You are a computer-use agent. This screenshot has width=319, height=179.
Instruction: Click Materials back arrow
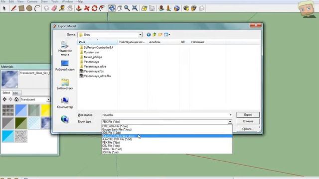tap(4, 99)
